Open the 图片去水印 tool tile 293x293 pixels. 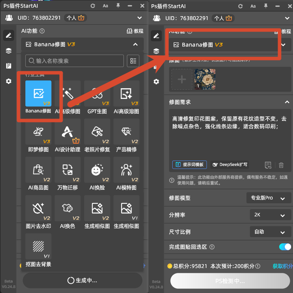38,208
